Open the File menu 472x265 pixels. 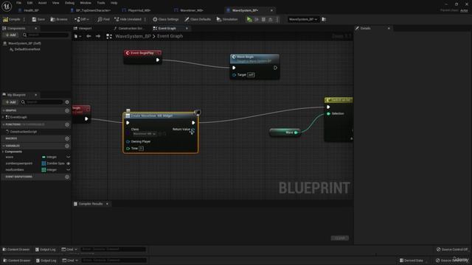18,3
